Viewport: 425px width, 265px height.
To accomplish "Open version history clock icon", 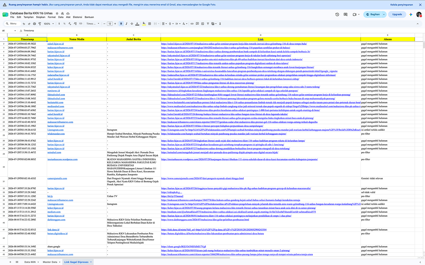I will [337, 14].
